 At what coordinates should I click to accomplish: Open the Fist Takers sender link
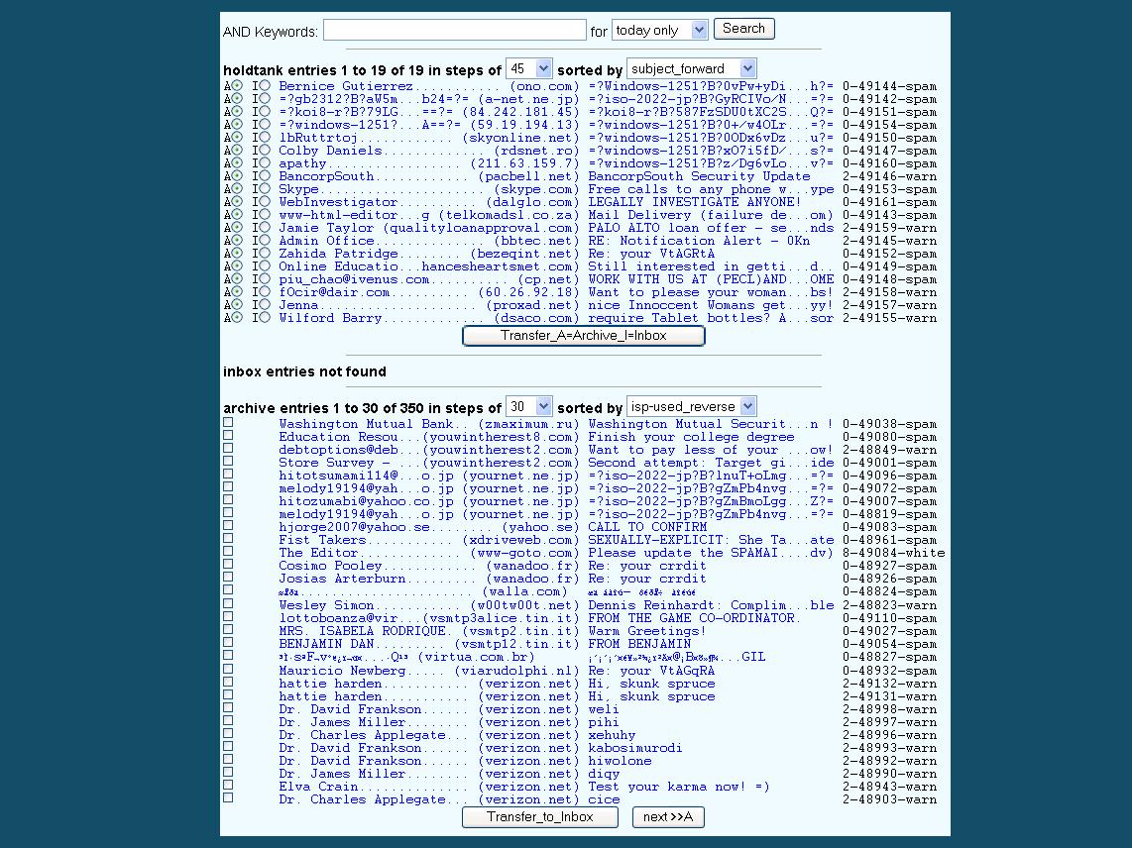point(429,540)
